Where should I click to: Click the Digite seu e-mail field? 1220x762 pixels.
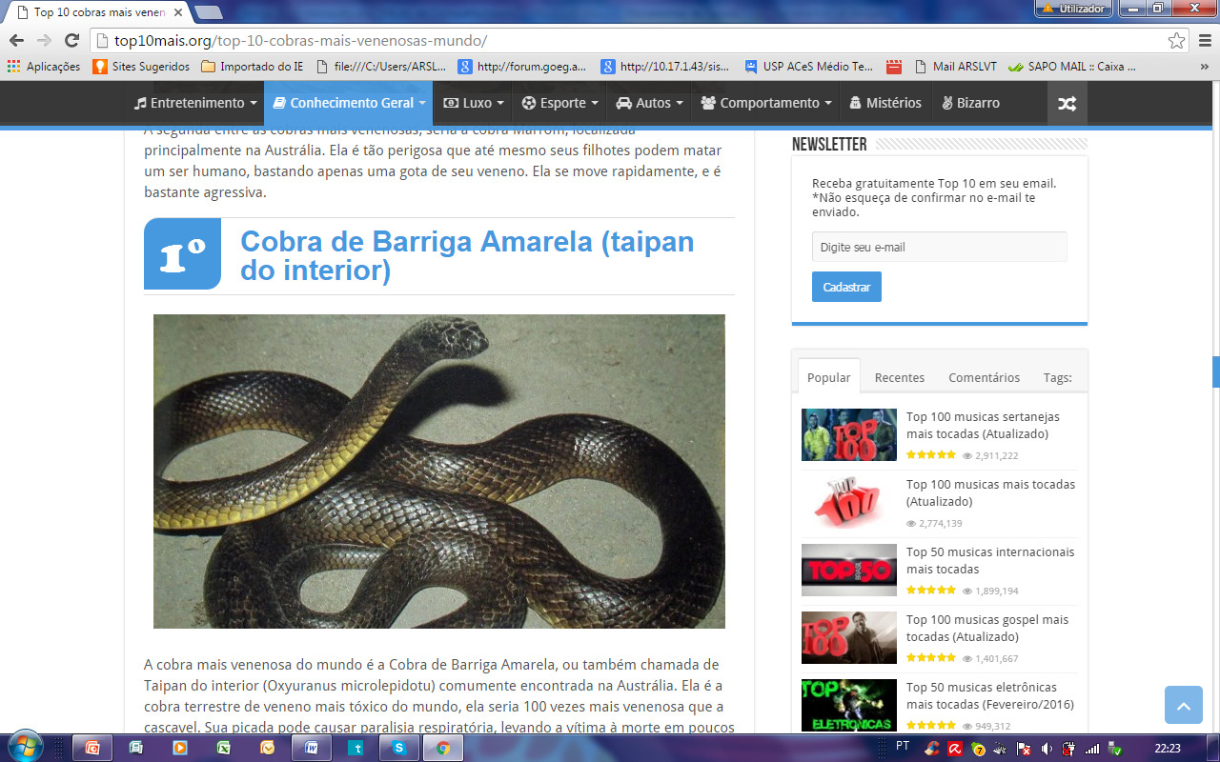point(939,247)
